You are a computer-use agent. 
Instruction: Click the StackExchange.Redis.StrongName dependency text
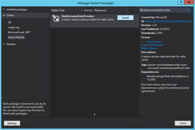click(x=168, y=78)
